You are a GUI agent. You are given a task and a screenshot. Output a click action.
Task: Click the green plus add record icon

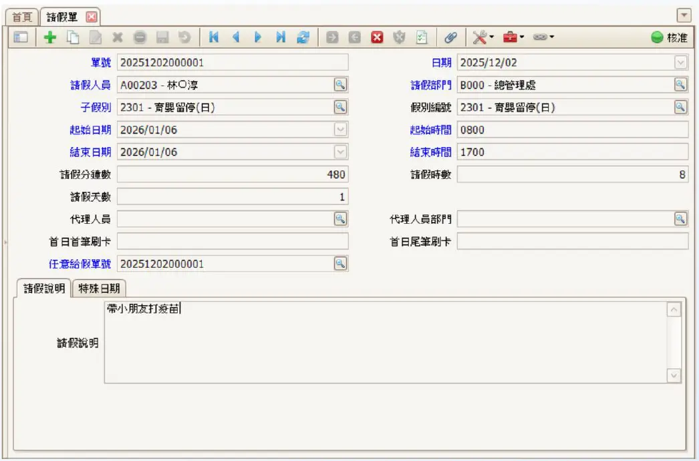coord(50,38)
